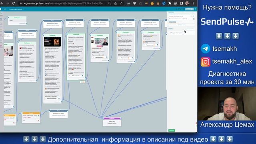Click the browser forward arrow

click(x=8, y=3)
